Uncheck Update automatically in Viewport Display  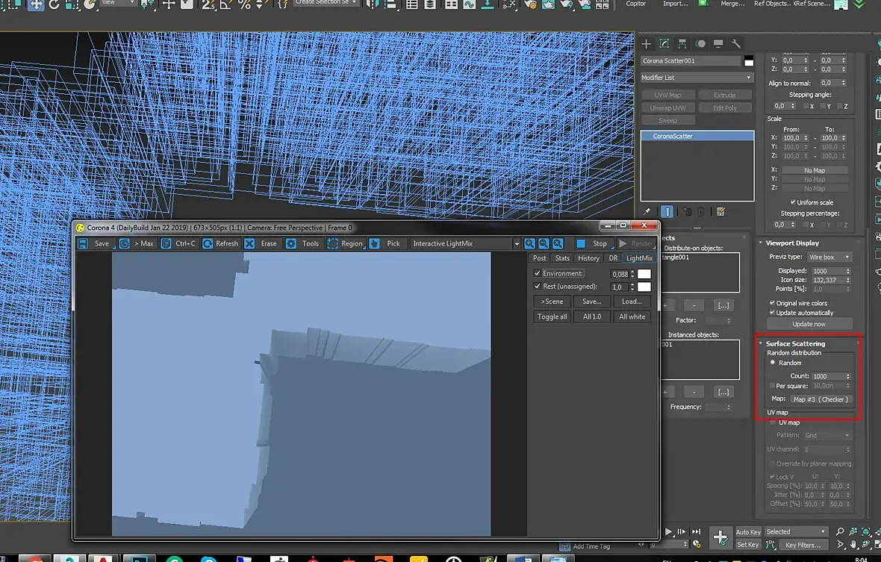click(x=773, y=313)
